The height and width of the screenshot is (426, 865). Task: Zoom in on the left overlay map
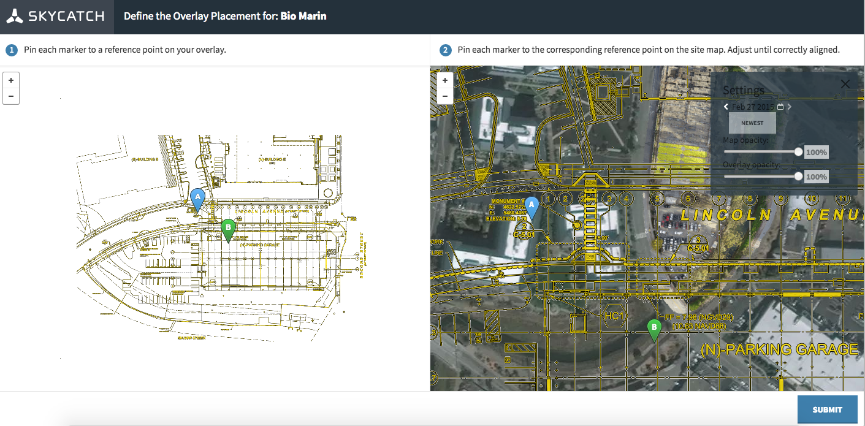pos(11,80)
